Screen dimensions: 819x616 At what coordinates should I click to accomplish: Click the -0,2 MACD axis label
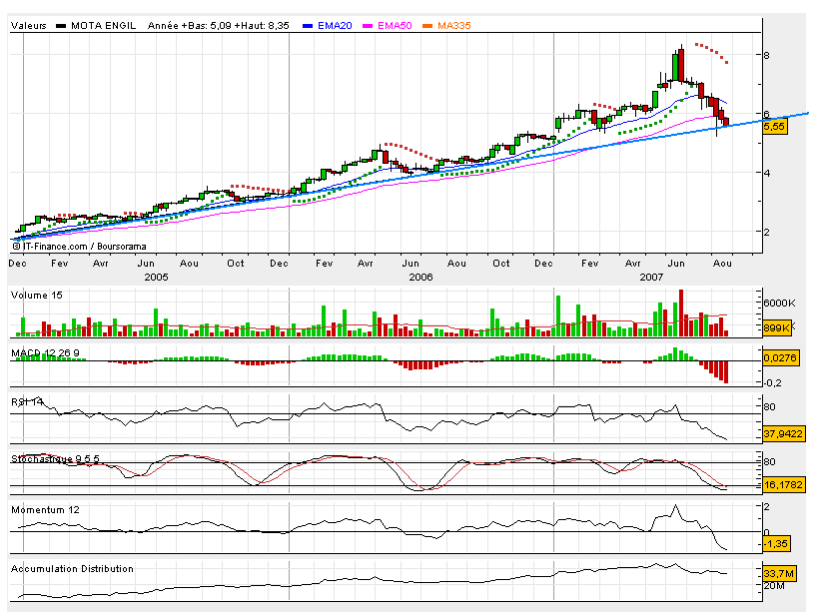click(772, 383)
